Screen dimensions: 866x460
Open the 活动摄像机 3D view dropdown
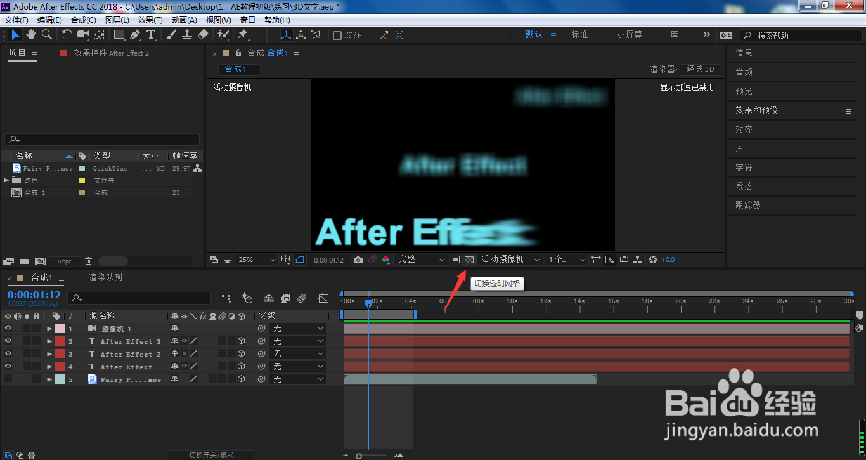(511, 260)
